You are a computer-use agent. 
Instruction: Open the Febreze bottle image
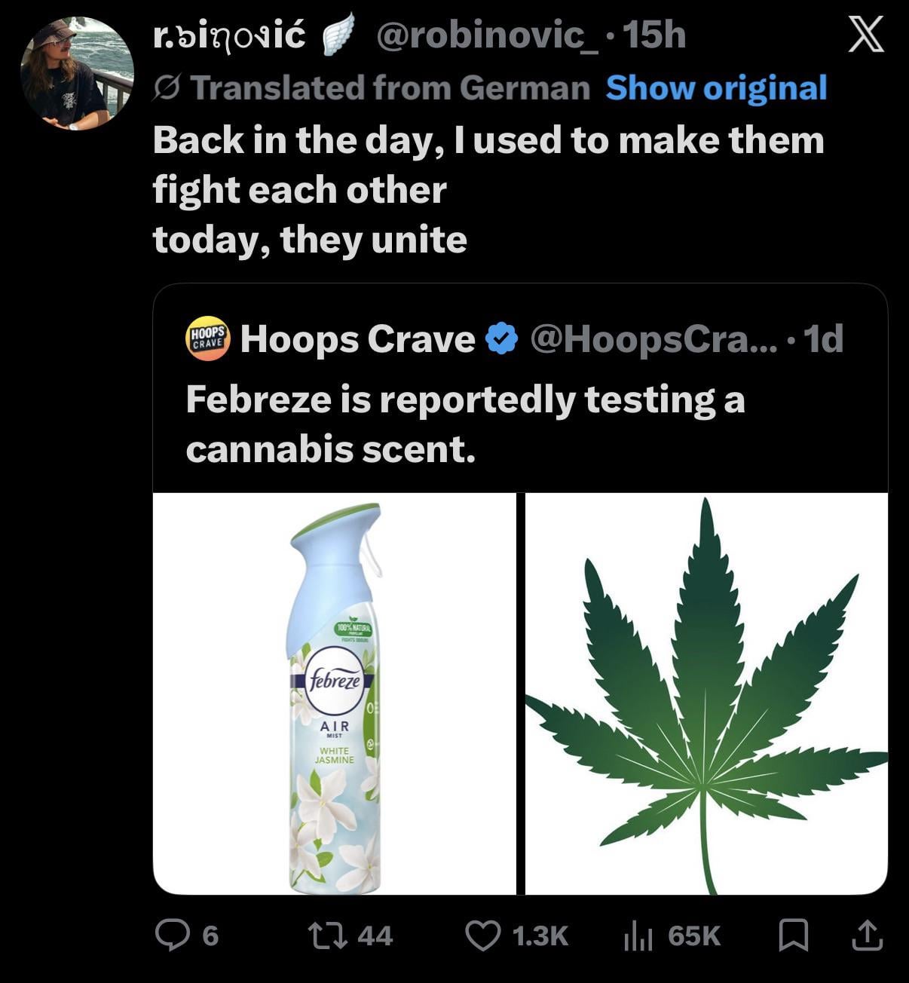[x=335, y=694]
